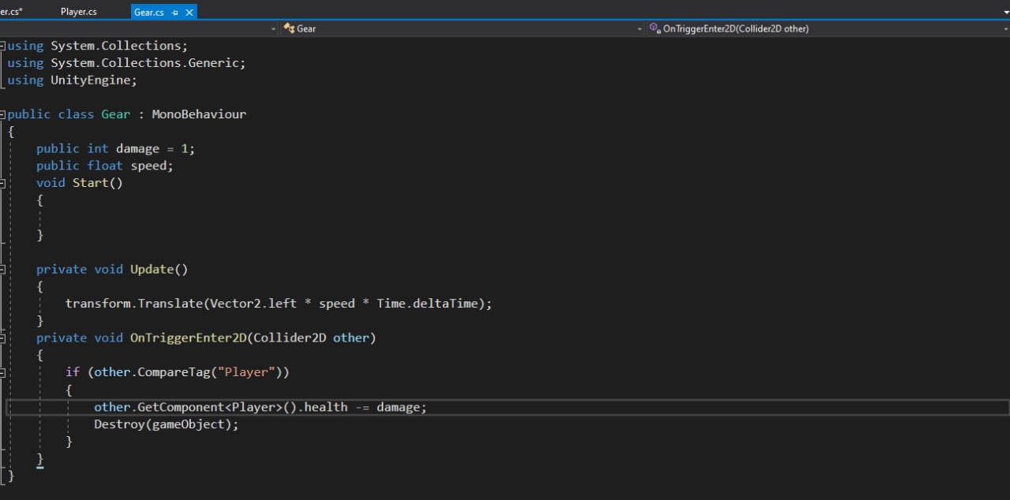Click UnityEngine in the using statement
The height and width of the screenshot is (500, 1010).
[x=90, y=80]
